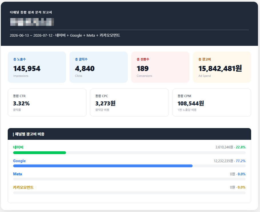Screen dimensions: 260x212
Task: Select the Google channel label
Action: 19,161
